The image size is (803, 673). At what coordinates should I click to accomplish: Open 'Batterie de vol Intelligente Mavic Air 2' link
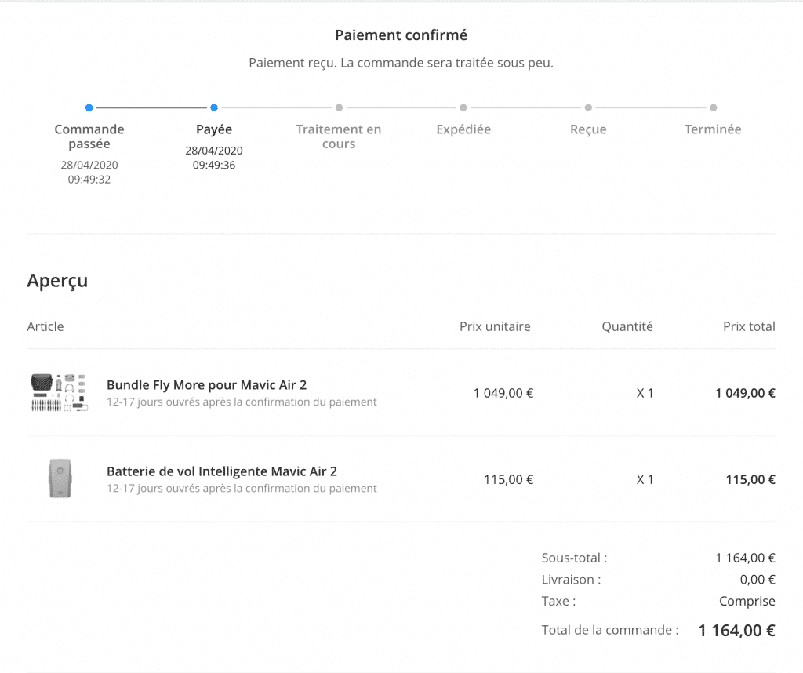[222, 471]
